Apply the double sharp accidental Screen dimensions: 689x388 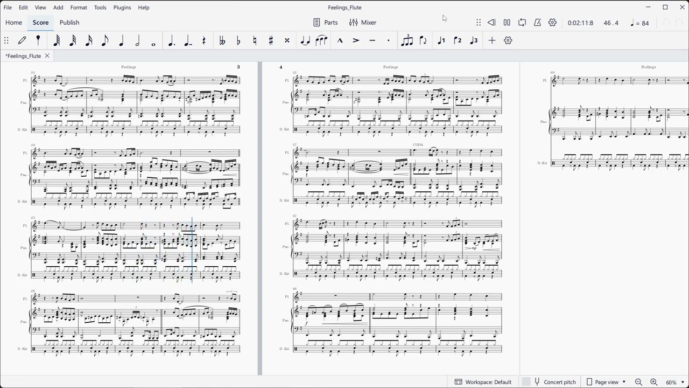tap(287, 40)
